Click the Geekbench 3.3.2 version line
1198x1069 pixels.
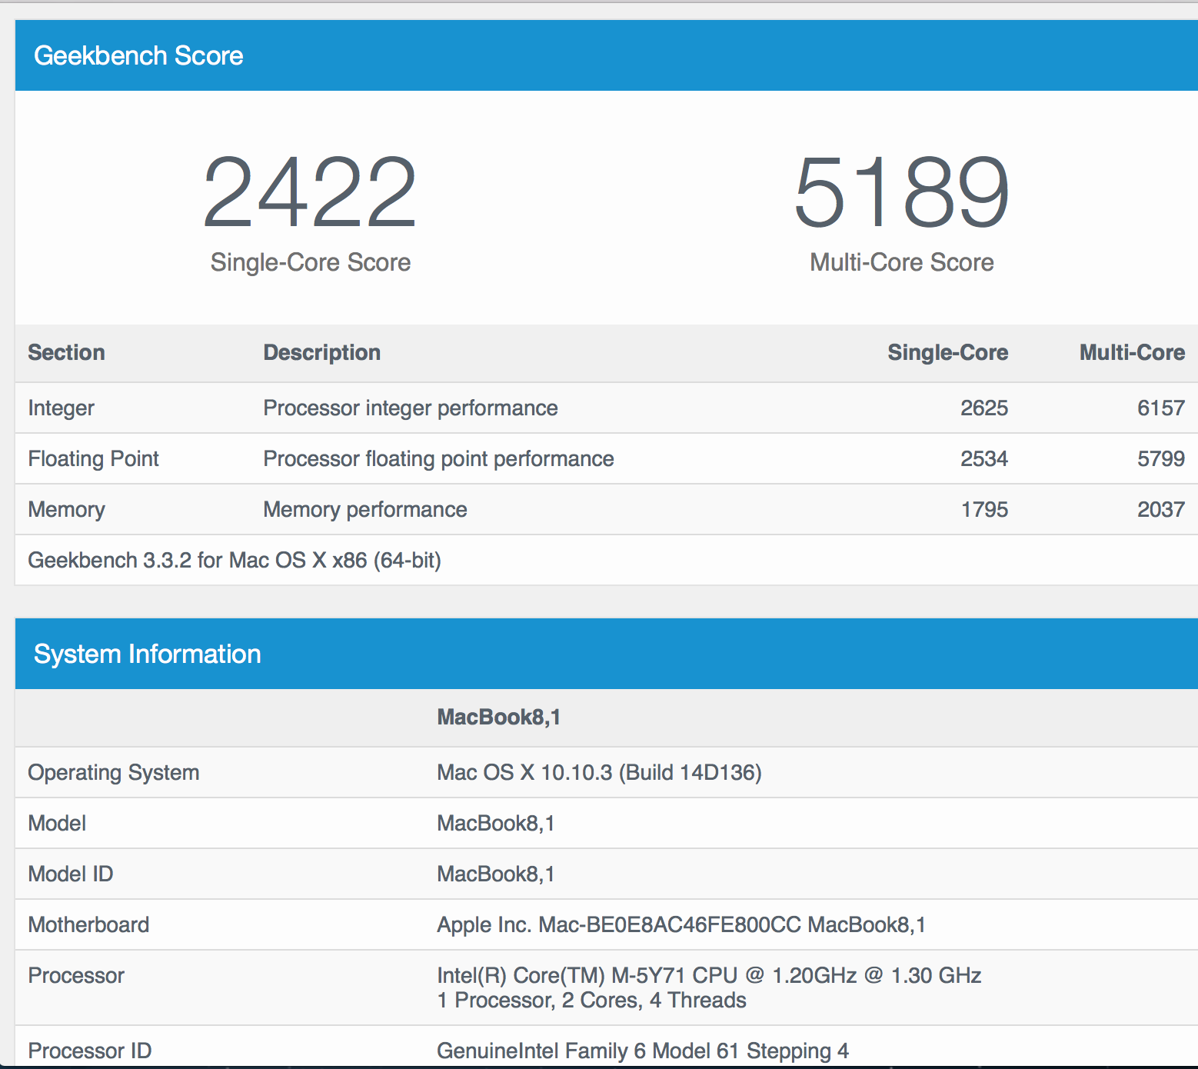235,561
